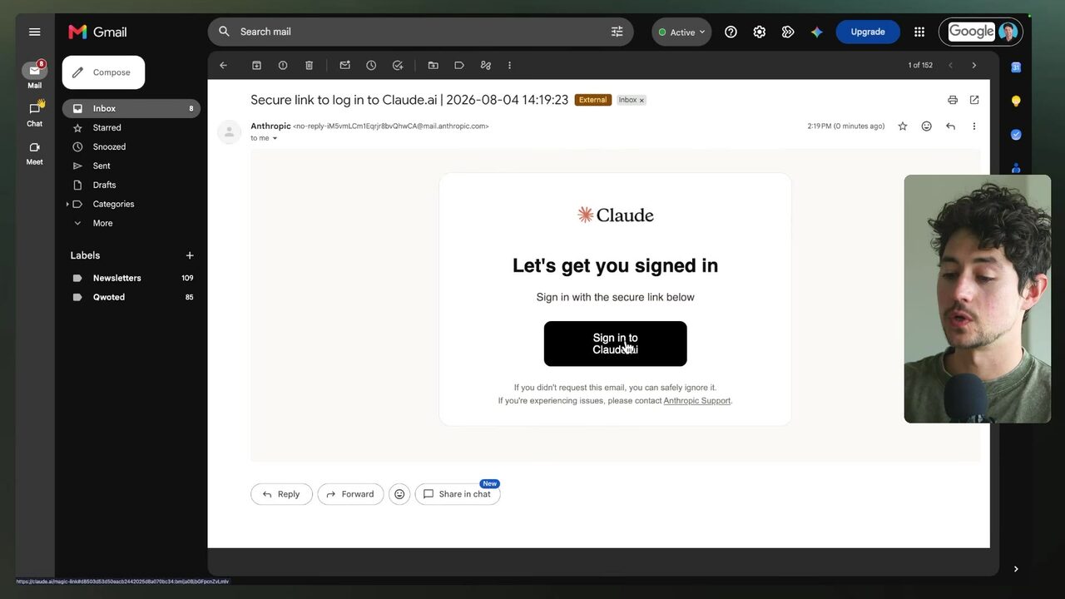Open Google Keep in side panel
The height and width of the screenshot is (599, 1065).
(1016, 101)
